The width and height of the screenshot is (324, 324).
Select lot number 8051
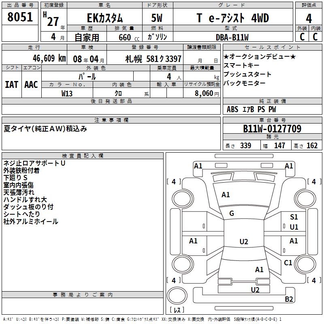(x=20, y=18)
